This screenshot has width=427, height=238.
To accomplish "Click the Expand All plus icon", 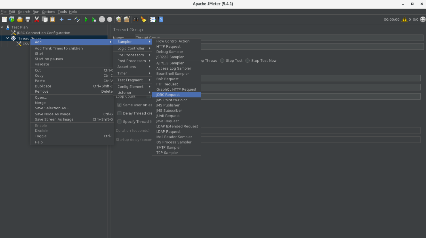I will (x=62, y=19).
